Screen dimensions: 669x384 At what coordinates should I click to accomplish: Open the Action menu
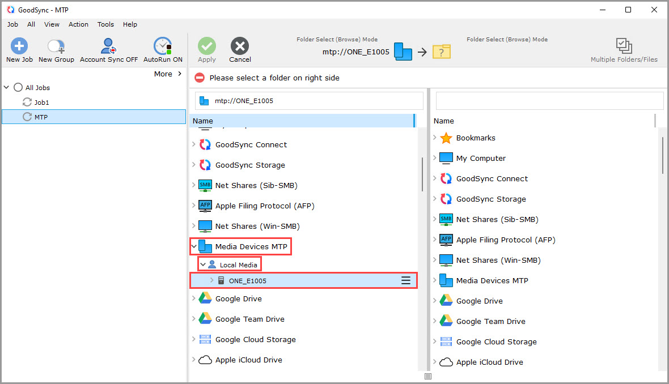click(78, 24)
